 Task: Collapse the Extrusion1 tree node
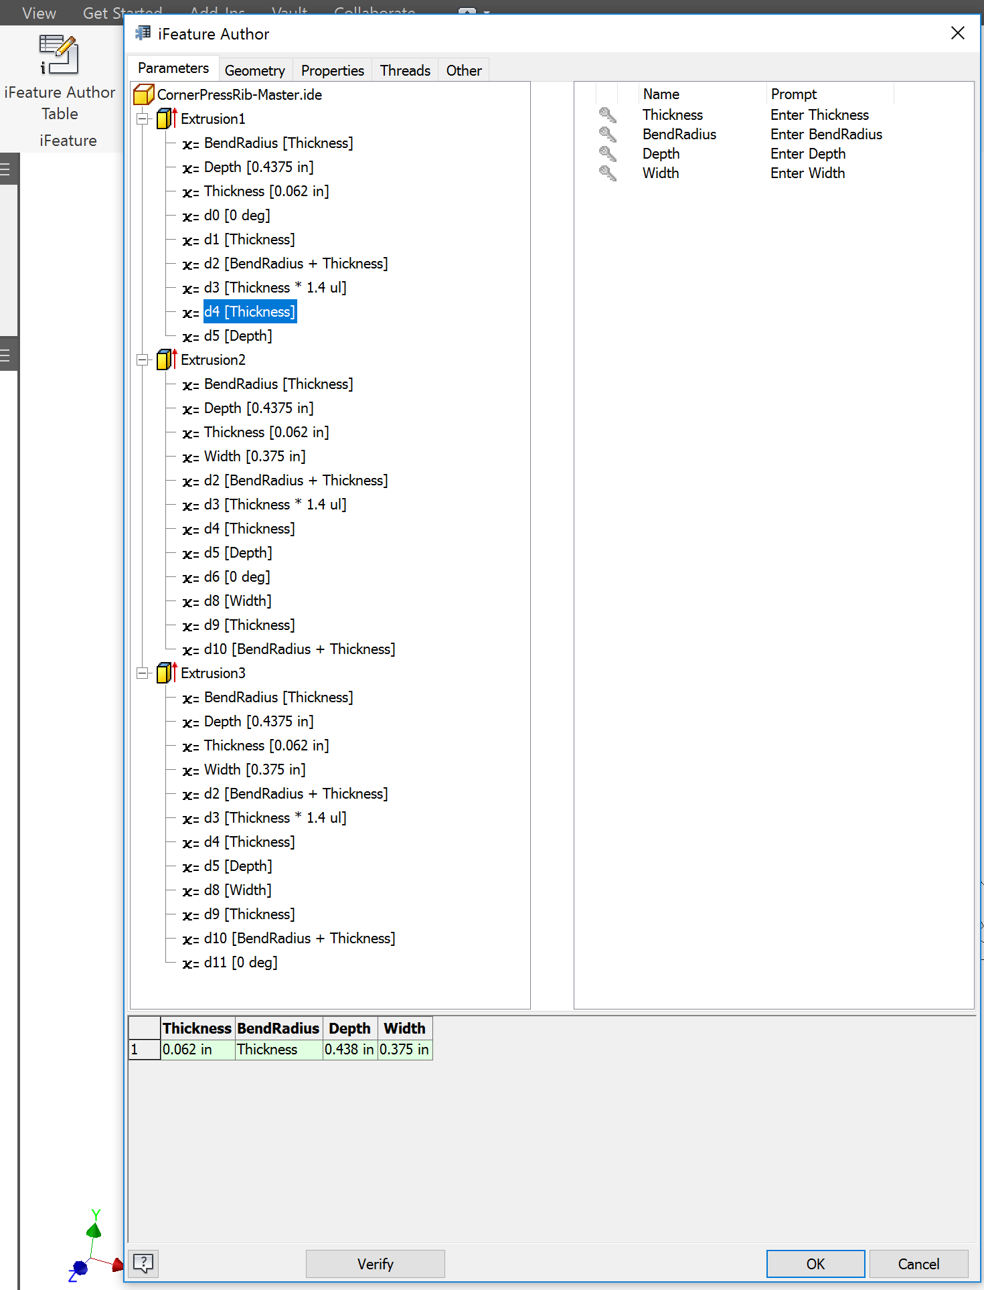pyautogui.click(x=143, y=119)
